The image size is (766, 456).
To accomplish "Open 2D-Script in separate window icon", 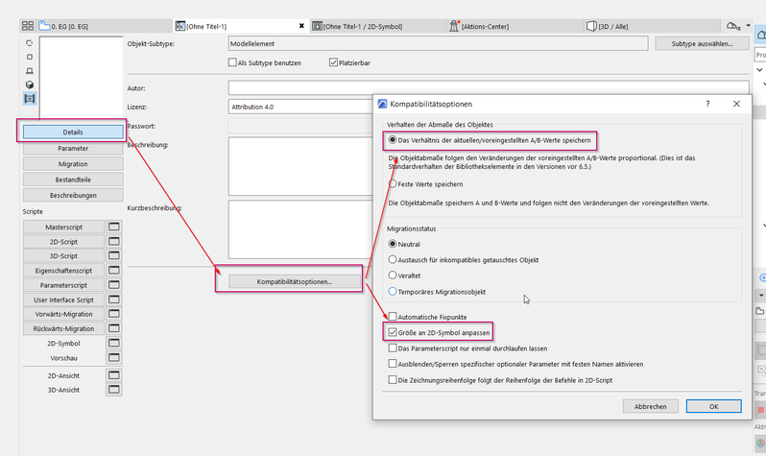I will (114, 242).
